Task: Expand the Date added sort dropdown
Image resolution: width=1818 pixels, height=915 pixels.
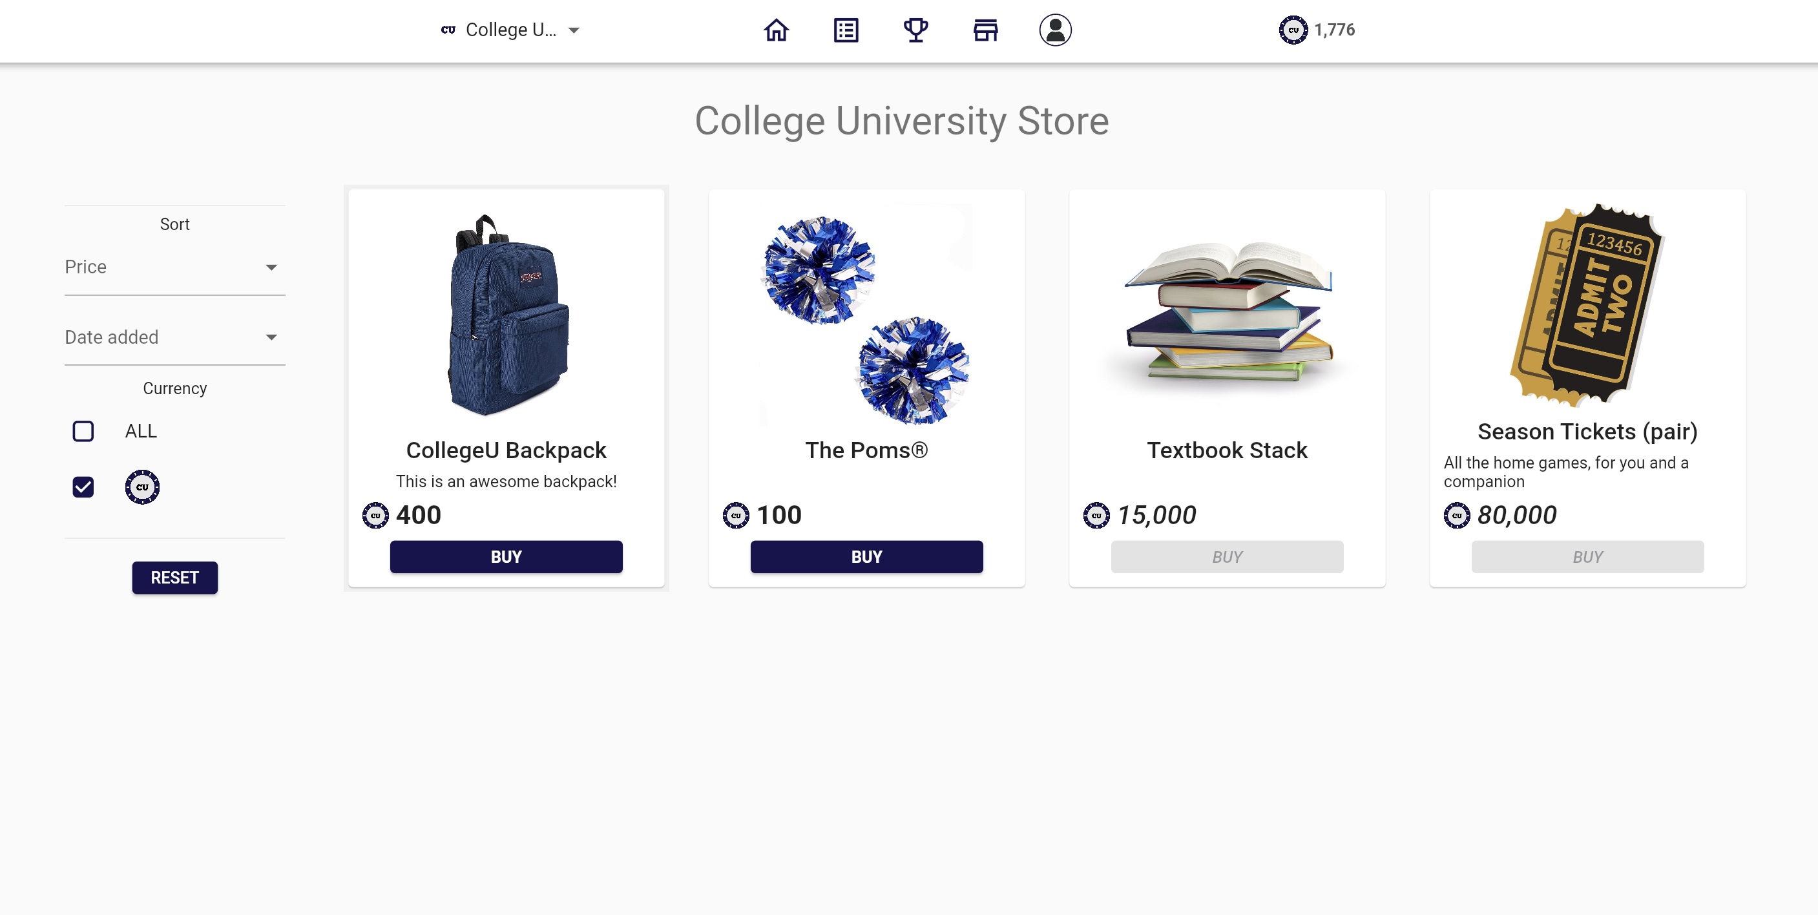Action: pos(175,337)
